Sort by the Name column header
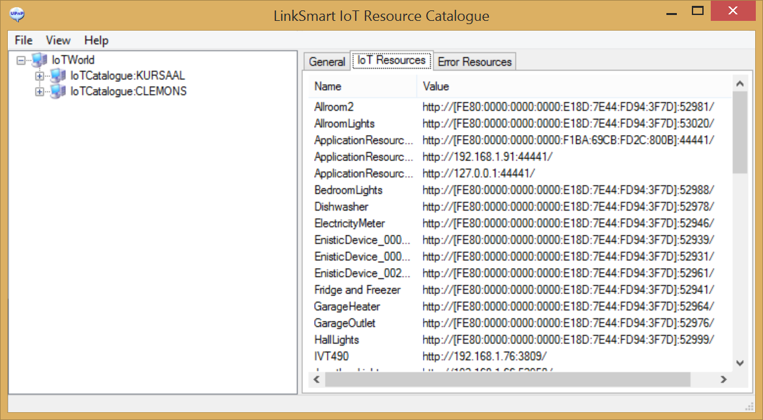 click(x=362, y=87)
